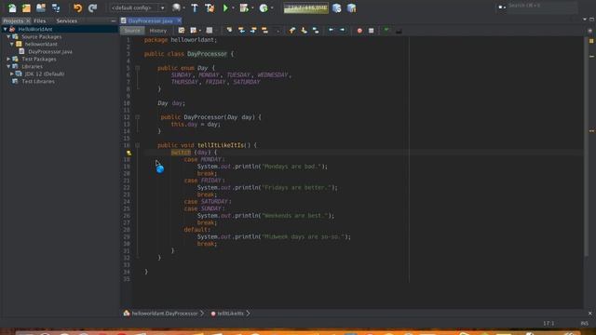
Task: Collapse the Libraries node
Action: pyautogui.click(x=8, y=66)
